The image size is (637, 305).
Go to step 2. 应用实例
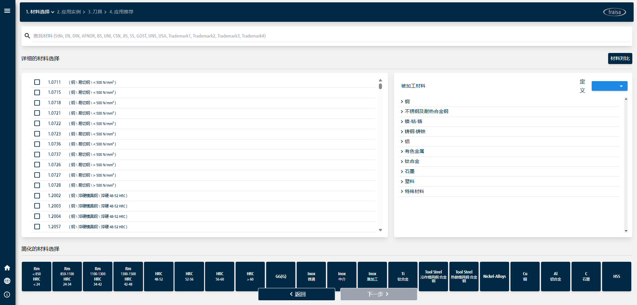point(69,12)
